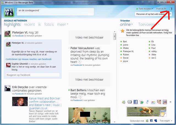The height and width of the screenshot is (125, 176).
Task: Select contact robby
Action: [153, 51]
